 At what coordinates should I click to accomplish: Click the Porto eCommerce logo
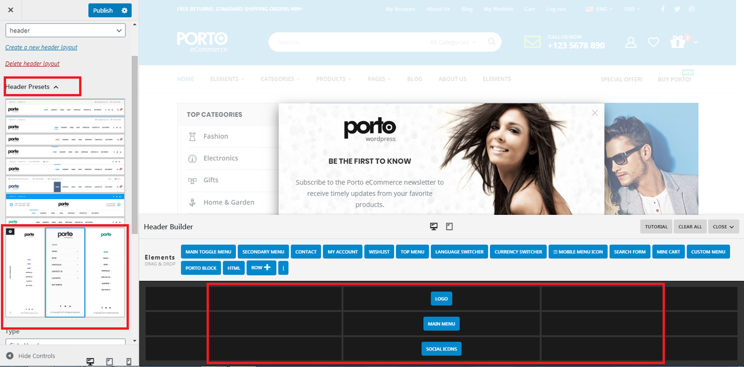[202, 41]
